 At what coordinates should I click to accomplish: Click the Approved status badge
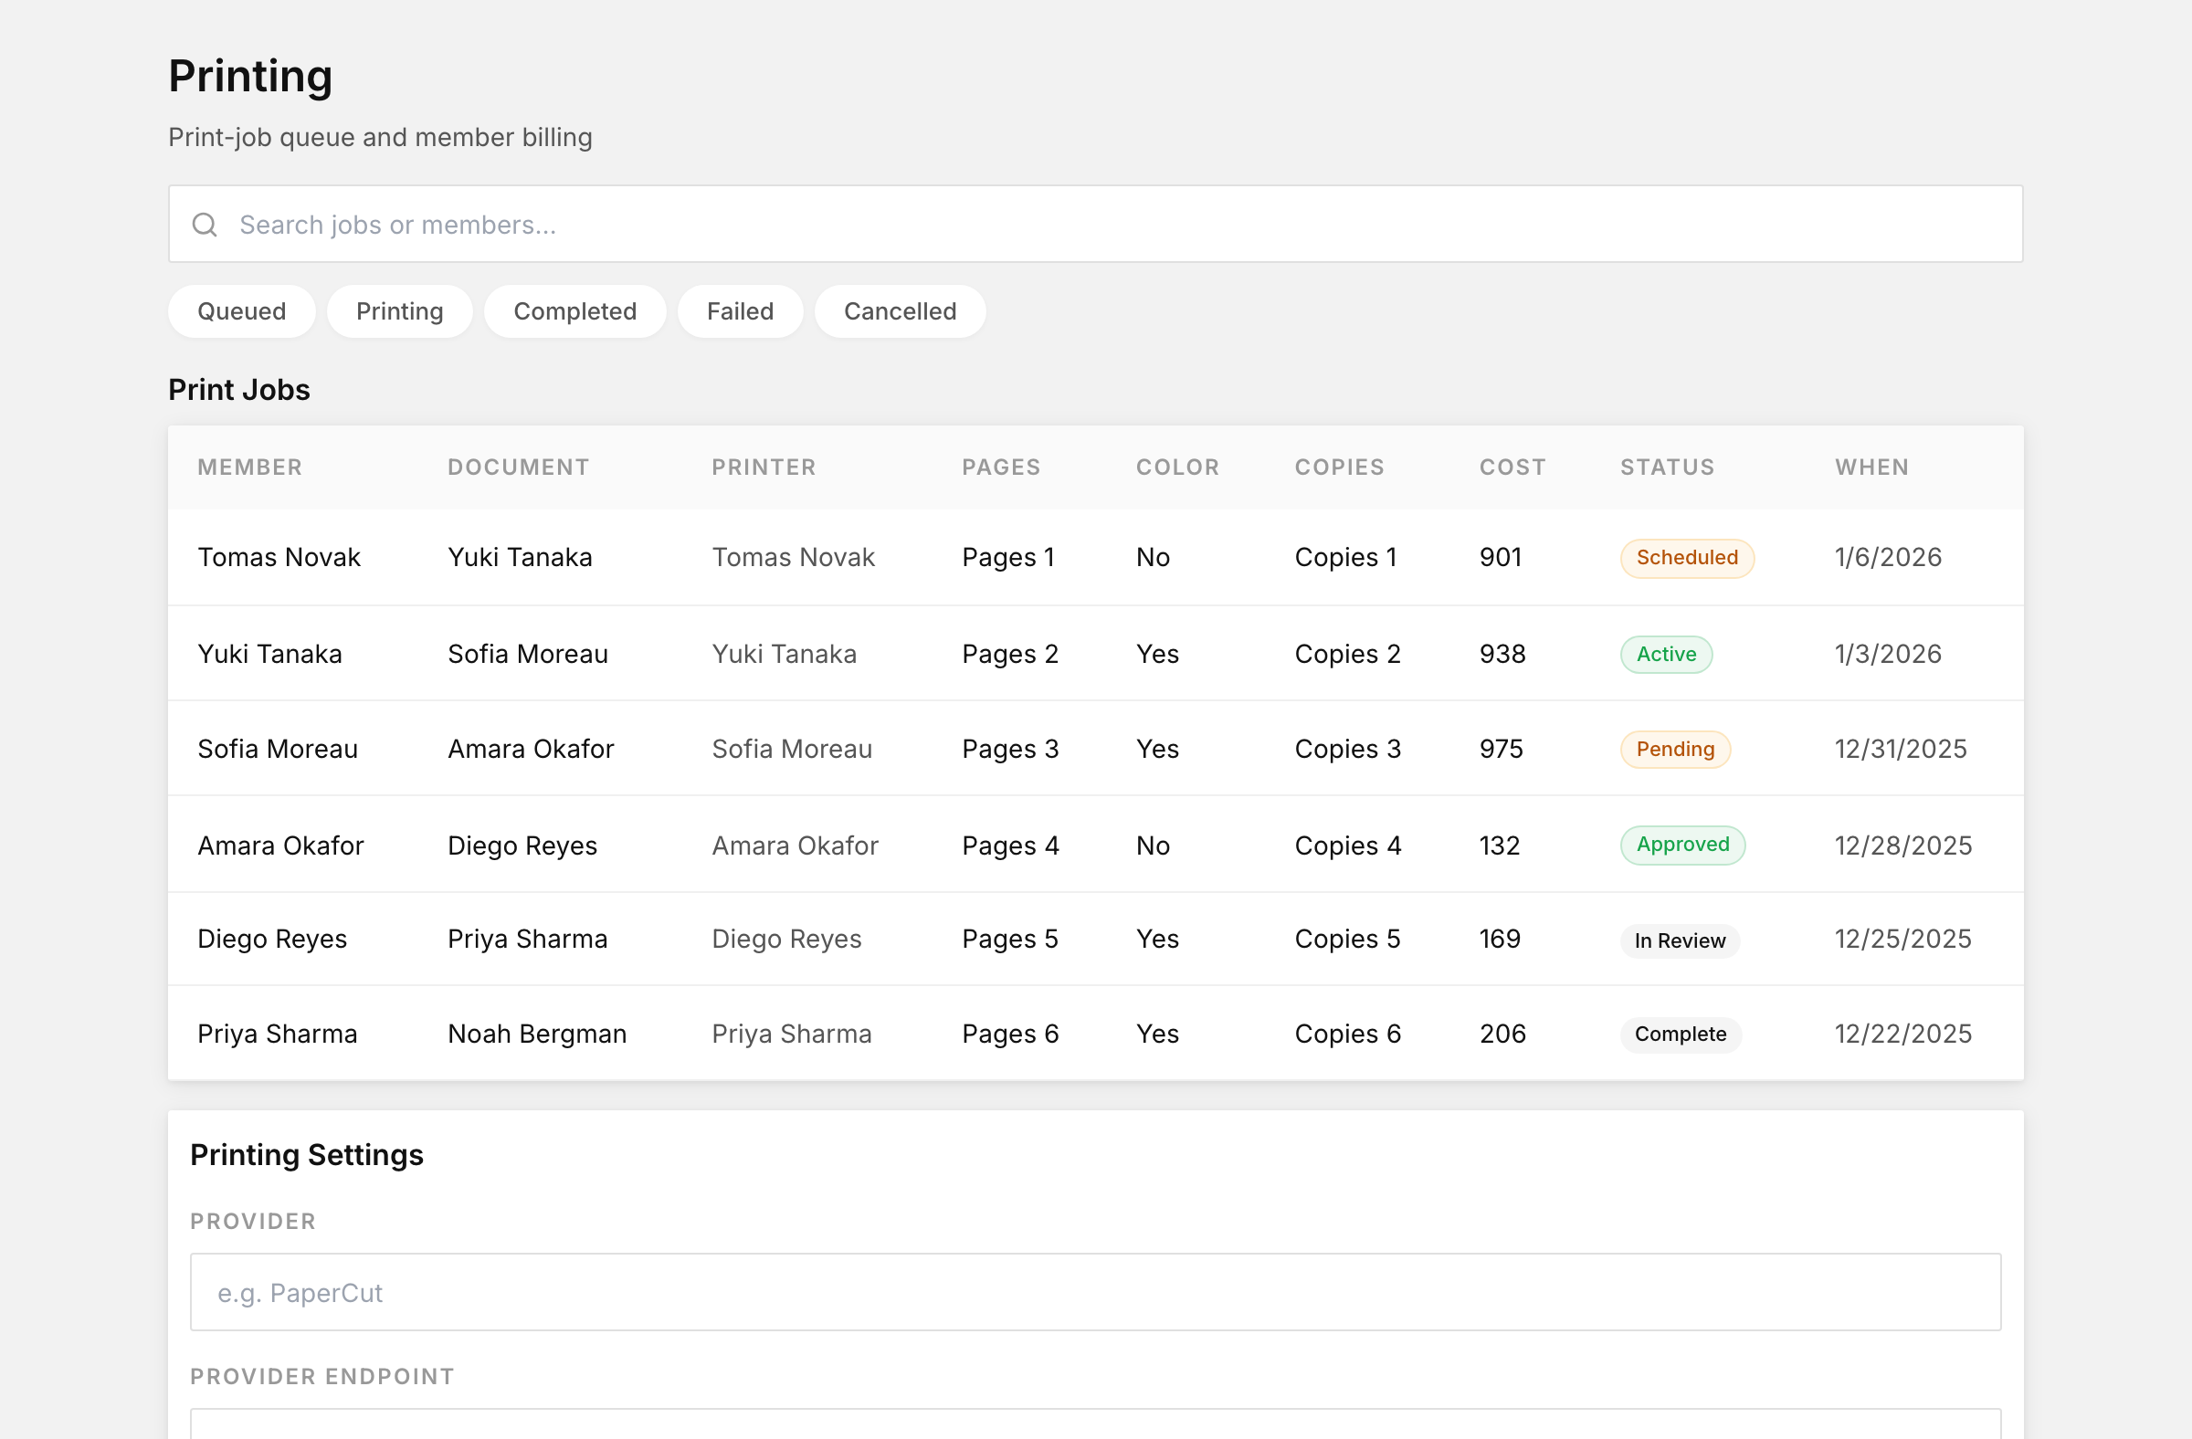click(1681, 846)
